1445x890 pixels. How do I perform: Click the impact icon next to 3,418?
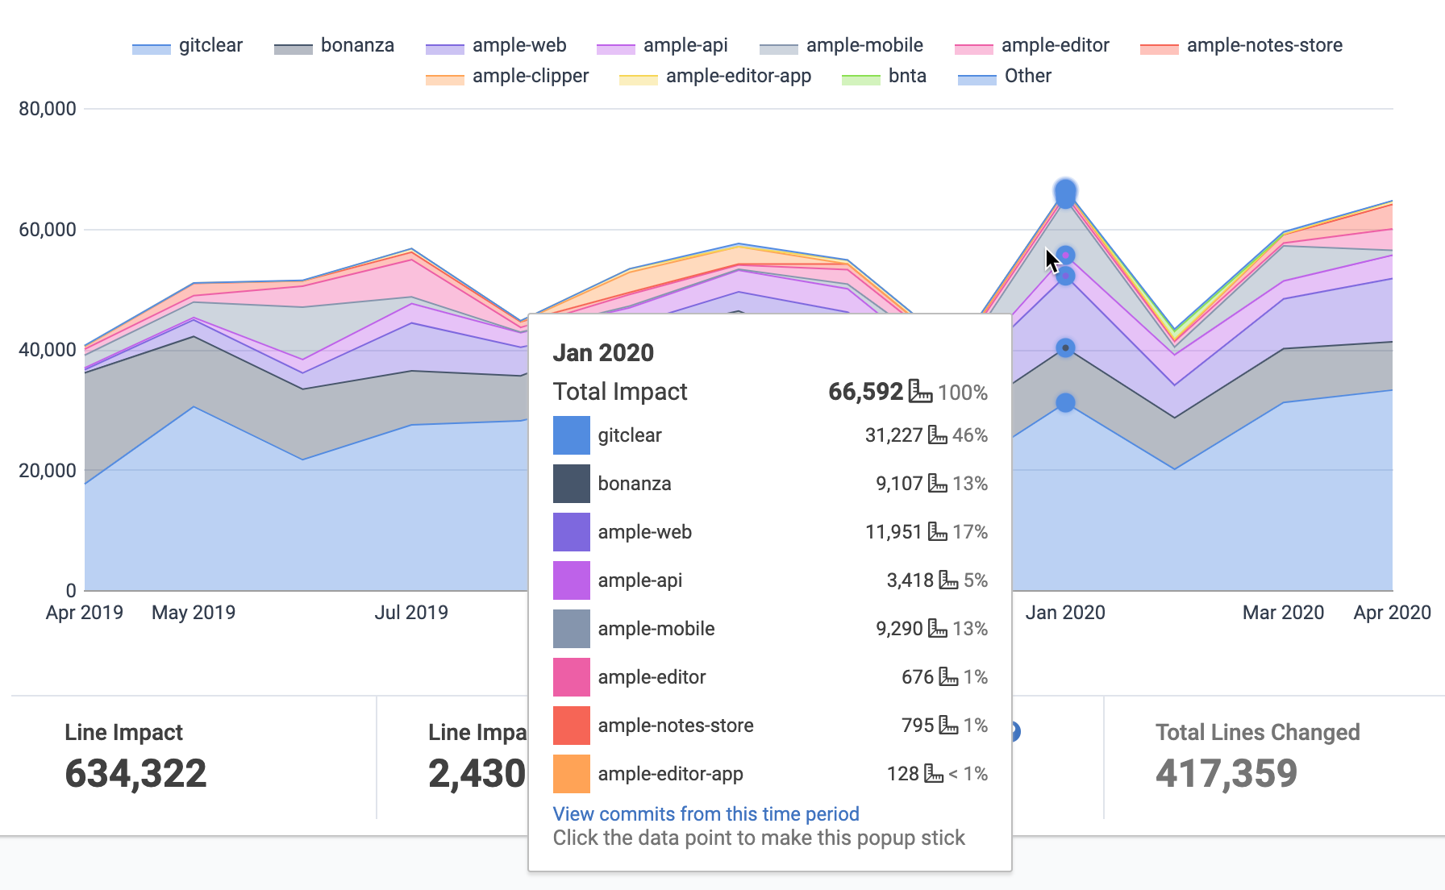[949, 580]
